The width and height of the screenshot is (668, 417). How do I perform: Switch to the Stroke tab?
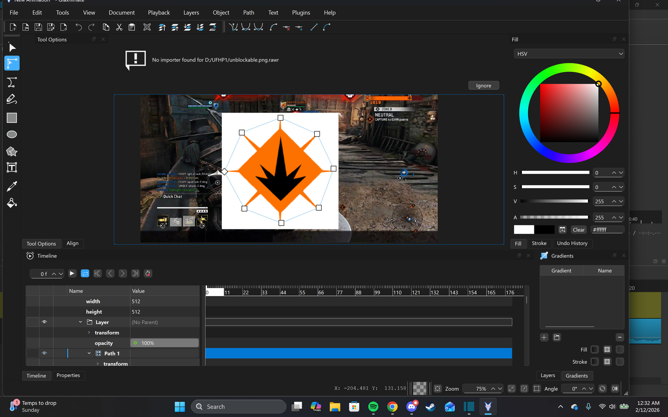pos(539,243)
